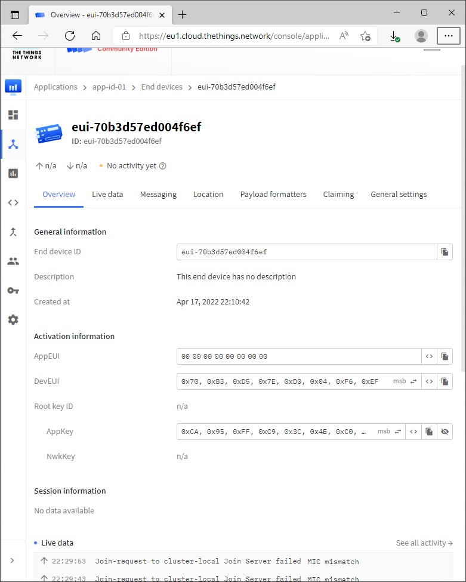Go to End devices breadcrumb link

coord(162,87)
